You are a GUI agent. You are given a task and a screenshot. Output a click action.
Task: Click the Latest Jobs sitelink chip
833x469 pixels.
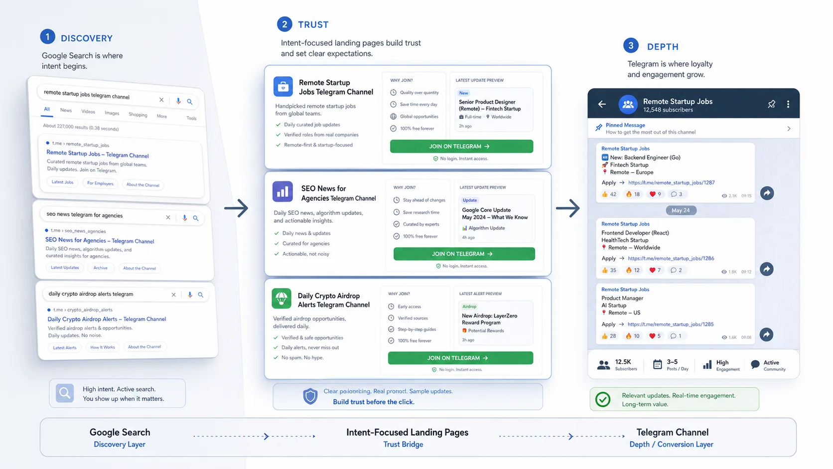tap(63, 182)
